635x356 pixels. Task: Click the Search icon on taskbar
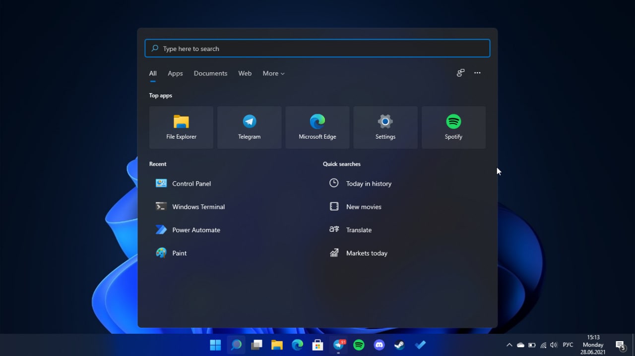tap(236, 345)
